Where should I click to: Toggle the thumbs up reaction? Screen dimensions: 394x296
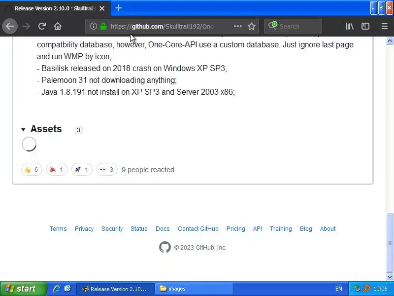point(32,169)
